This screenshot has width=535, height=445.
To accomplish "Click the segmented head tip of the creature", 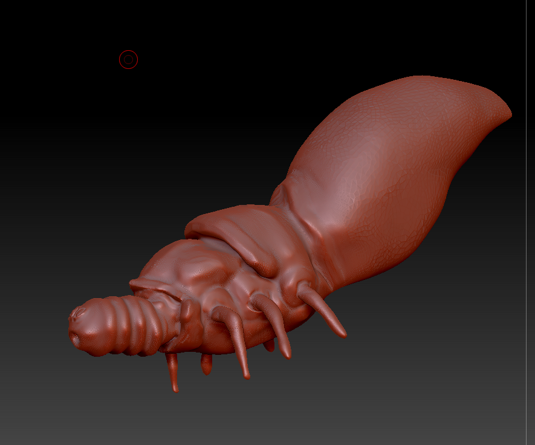I will click(87, 328).
